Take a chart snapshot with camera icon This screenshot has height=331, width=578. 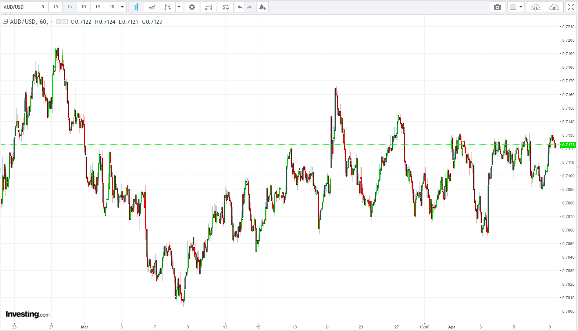pos(497,7)
